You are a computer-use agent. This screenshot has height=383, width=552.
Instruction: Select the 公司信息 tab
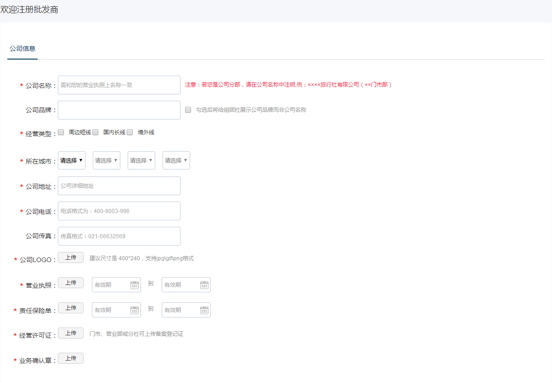pyautogui.click(x=23, y=49)
